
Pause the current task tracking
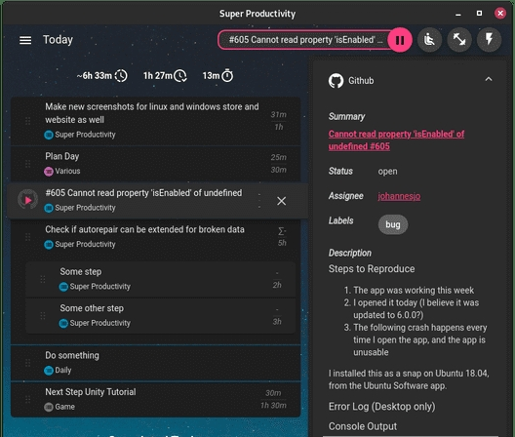click(x=400, y=40)
